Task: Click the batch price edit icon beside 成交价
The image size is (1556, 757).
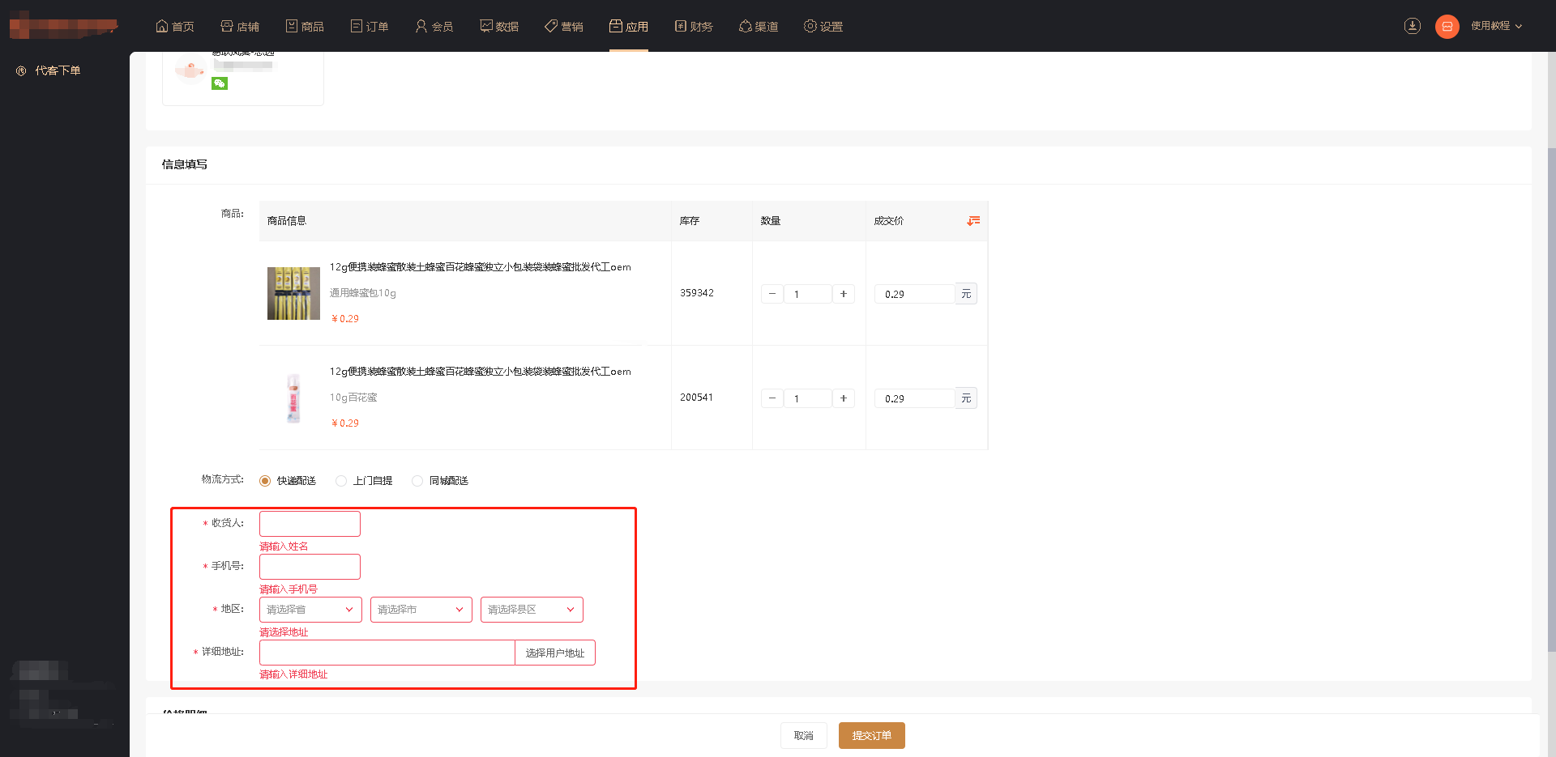Action: pos(973,221)
